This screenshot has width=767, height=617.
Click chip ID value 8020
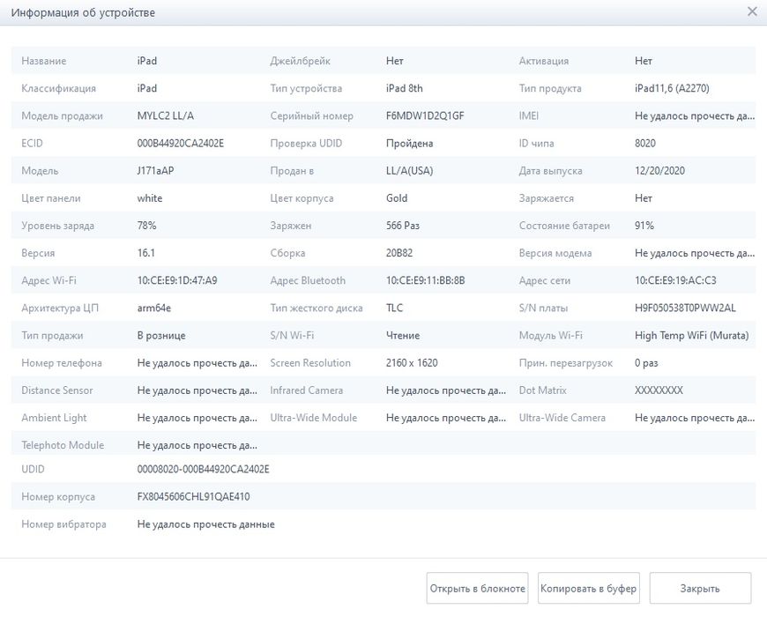[645, 144]
